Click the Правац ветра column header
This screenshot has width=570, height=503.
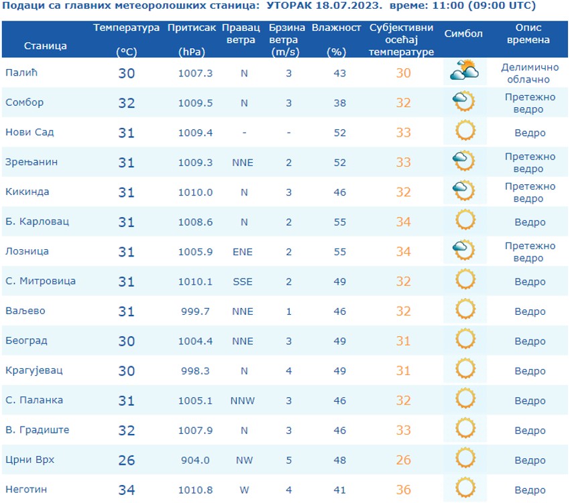(241, 33)
